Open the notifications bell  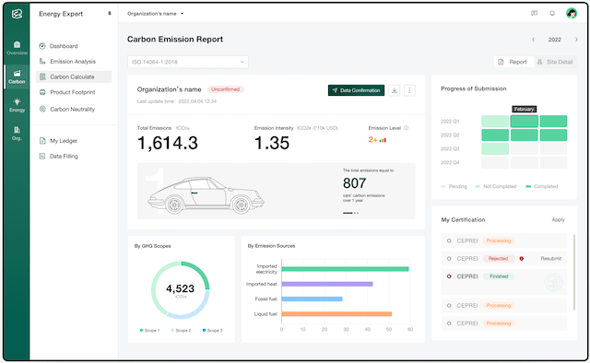[552, 14]
